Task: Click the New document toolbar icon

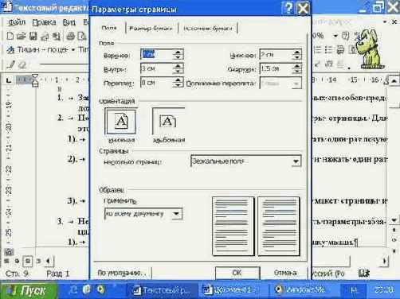Action: coord(10,36)
